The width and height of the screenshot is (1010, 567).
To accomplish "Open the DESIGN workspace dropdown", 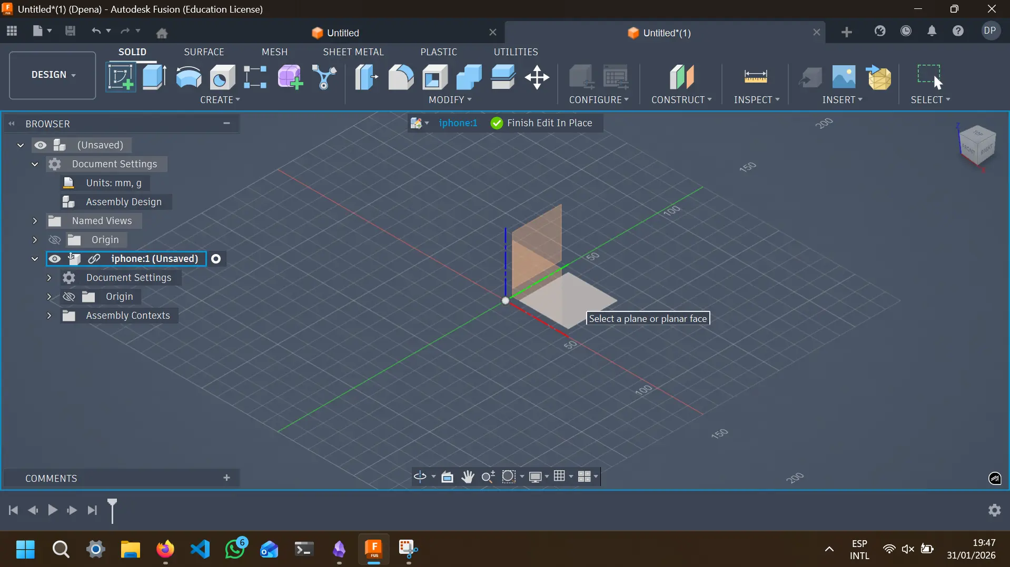I will coord(53,75).
